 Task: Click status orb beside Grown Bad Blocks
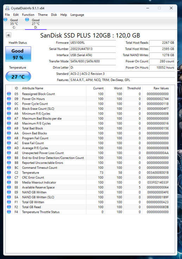click(x=9, y=133)
